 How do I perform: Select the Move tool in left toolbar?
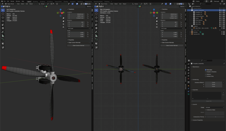pos(3,18)
